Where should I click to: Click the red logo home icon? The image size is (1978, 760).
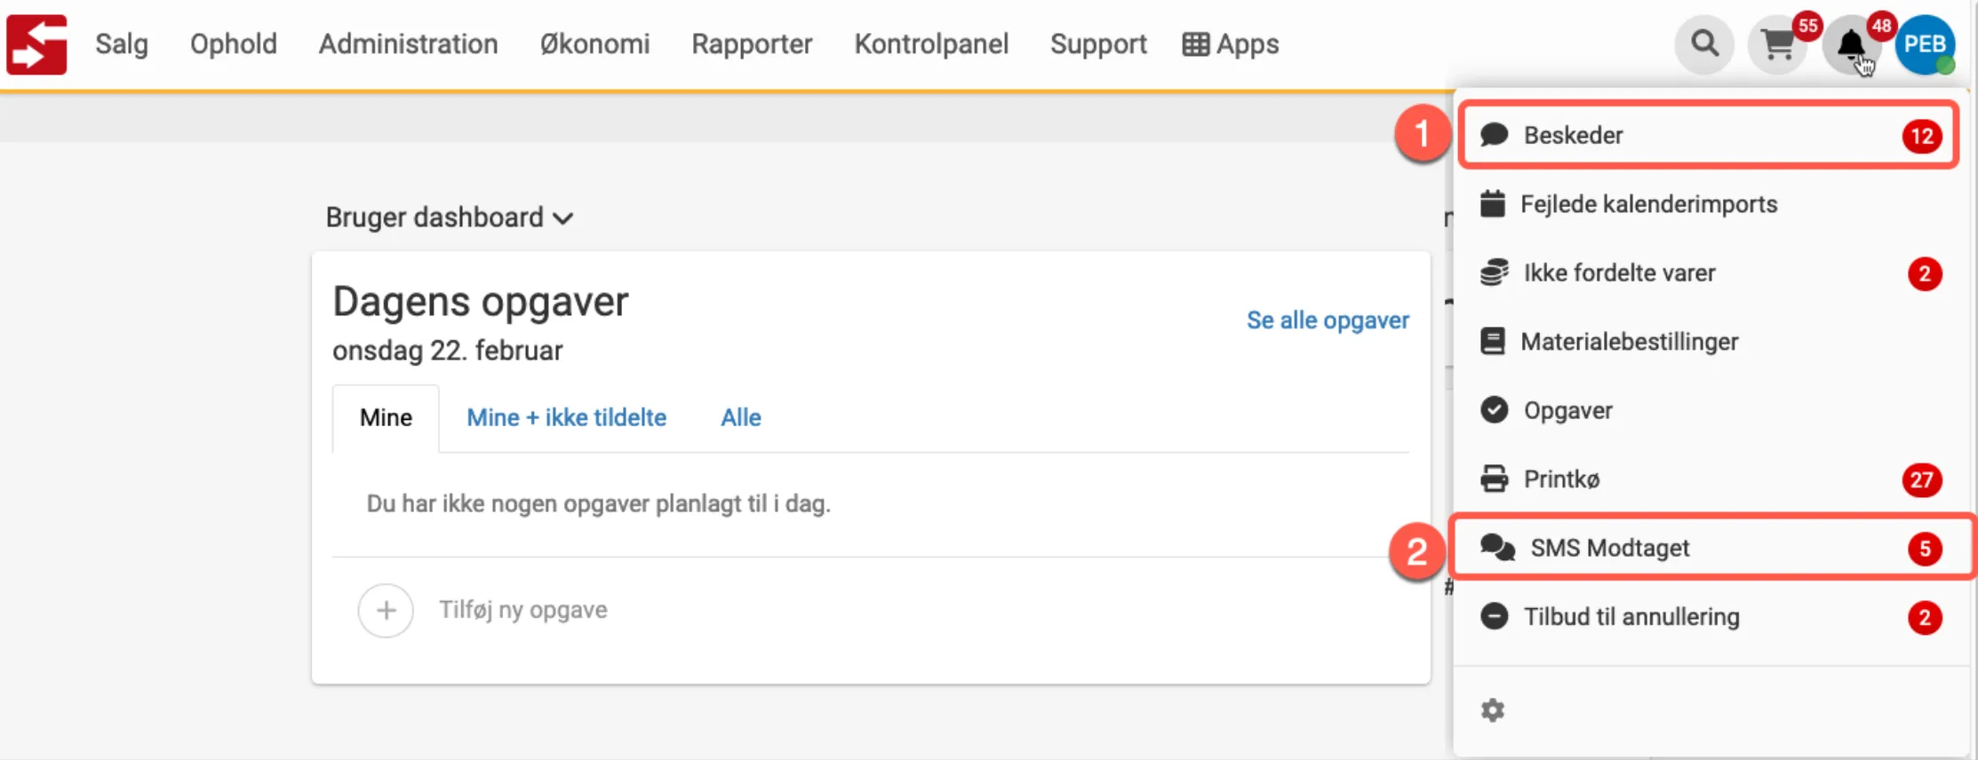click(36, 44)
